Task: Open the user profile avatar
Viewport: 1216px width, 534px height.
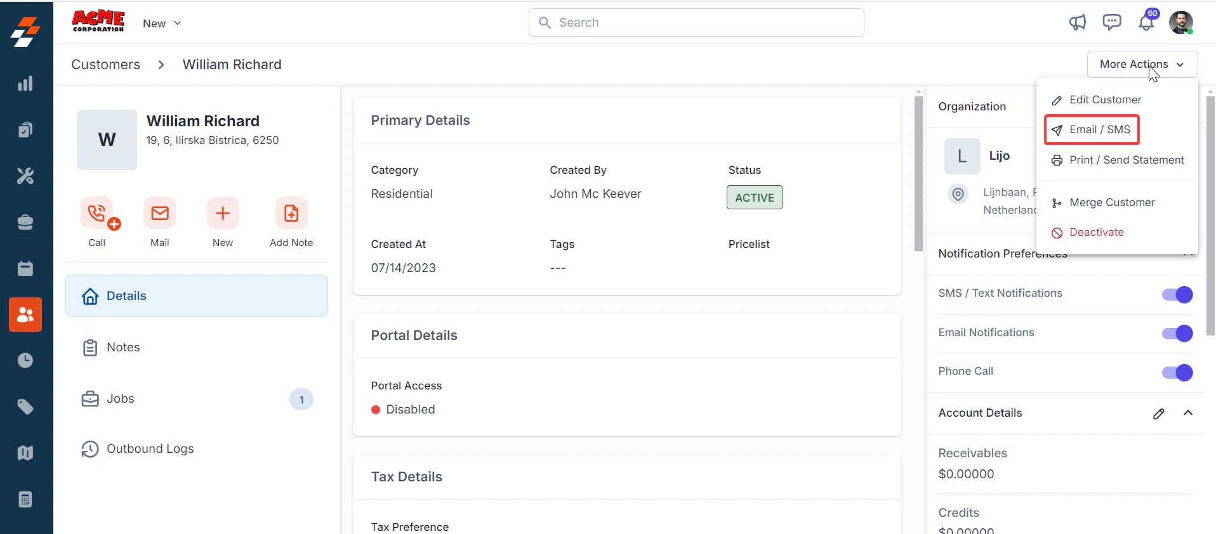Action: [1181, 23]
